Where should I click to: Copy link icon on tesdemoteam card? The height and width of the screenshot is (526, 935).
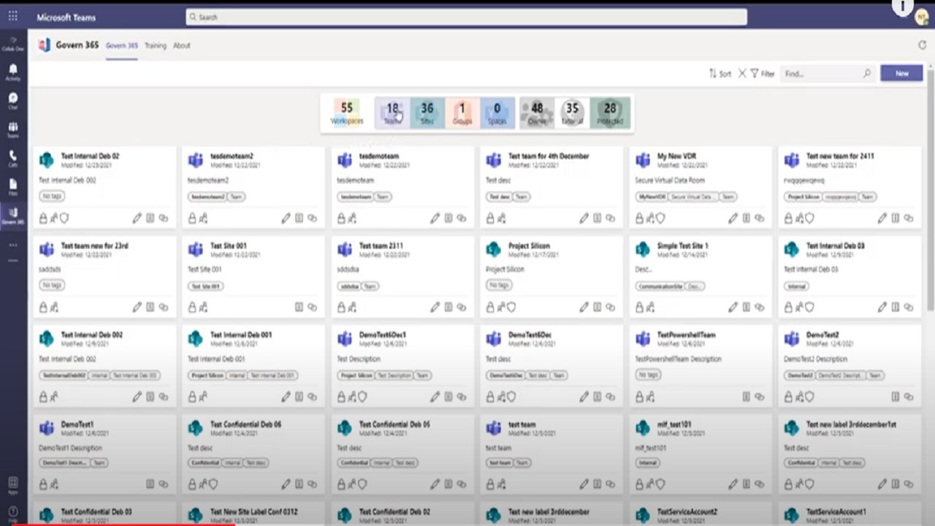[461, 218]
